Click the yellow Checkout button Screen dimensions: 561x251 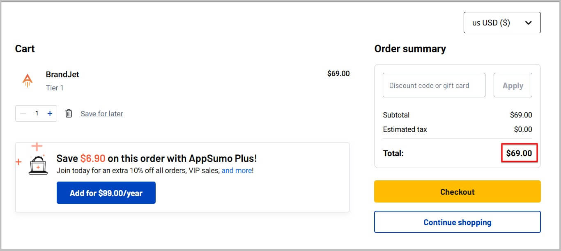click(457, 191)
